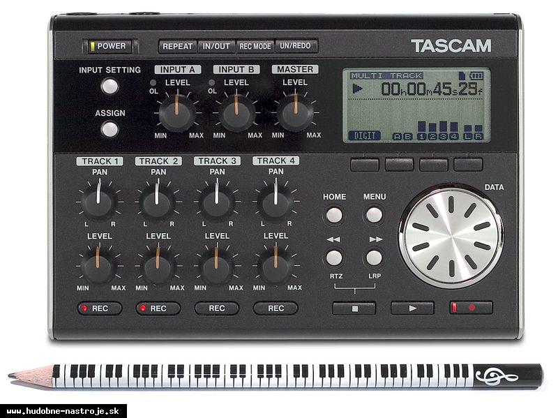
Task: Click the POWER button
Action: coord(110,46)
